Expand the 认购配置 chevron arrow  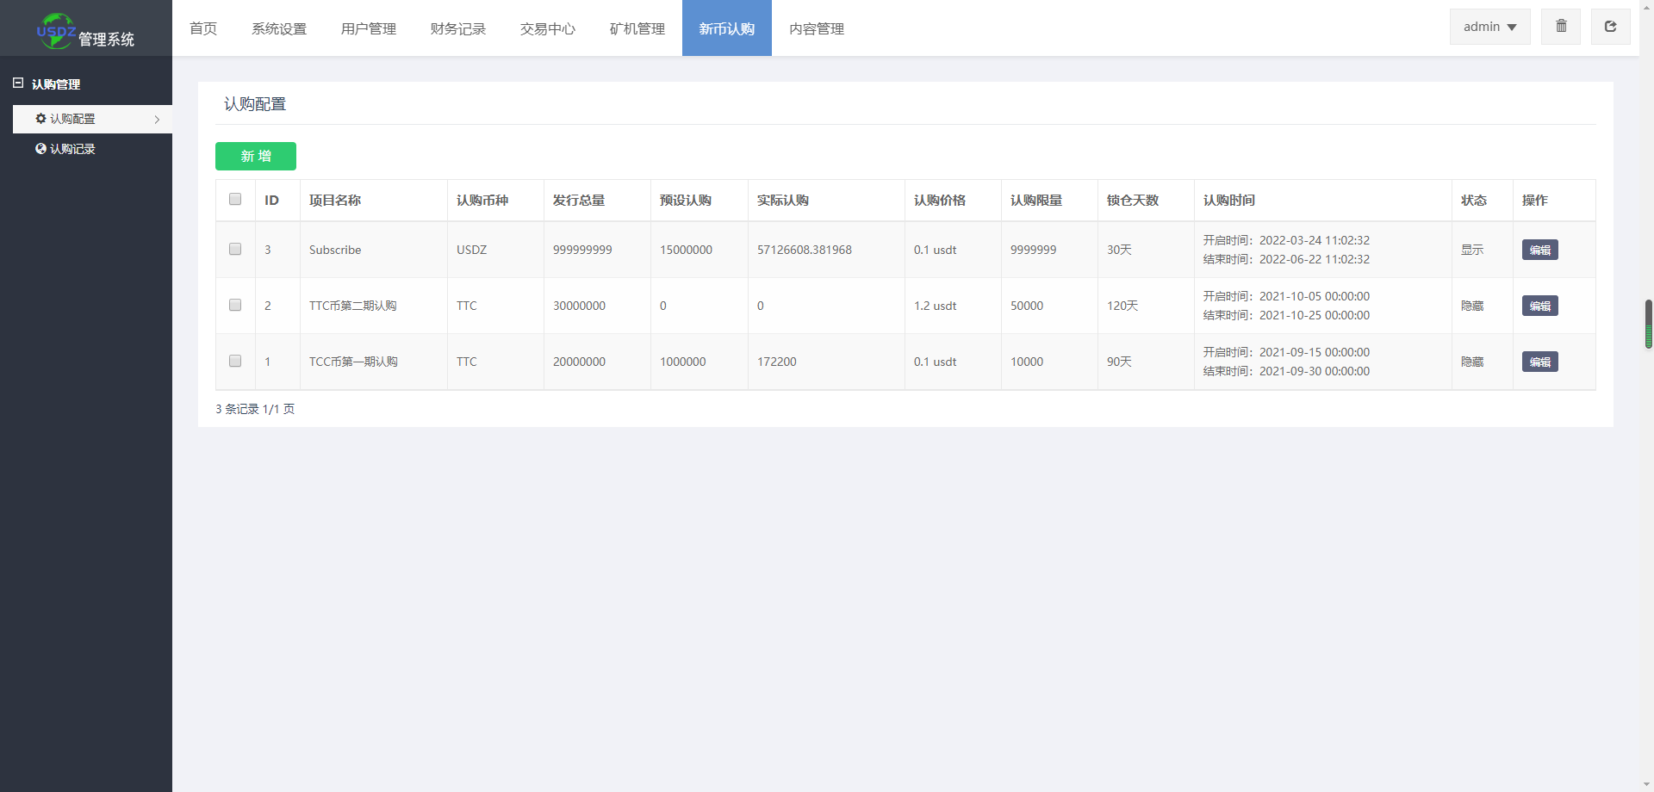pyautogui.click(x=157, y=120)
